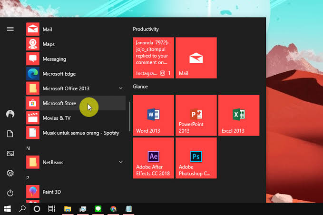
Task: Click the "Musik untuk semua orang - Spotify" label
Action: point(81,133)
